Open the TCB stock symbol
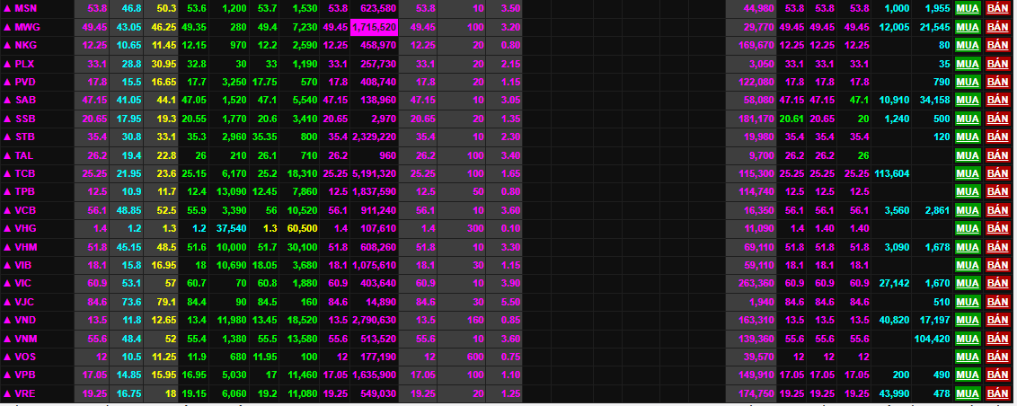The height and width of the screenshot is (406, 1017). pos(24,174)
